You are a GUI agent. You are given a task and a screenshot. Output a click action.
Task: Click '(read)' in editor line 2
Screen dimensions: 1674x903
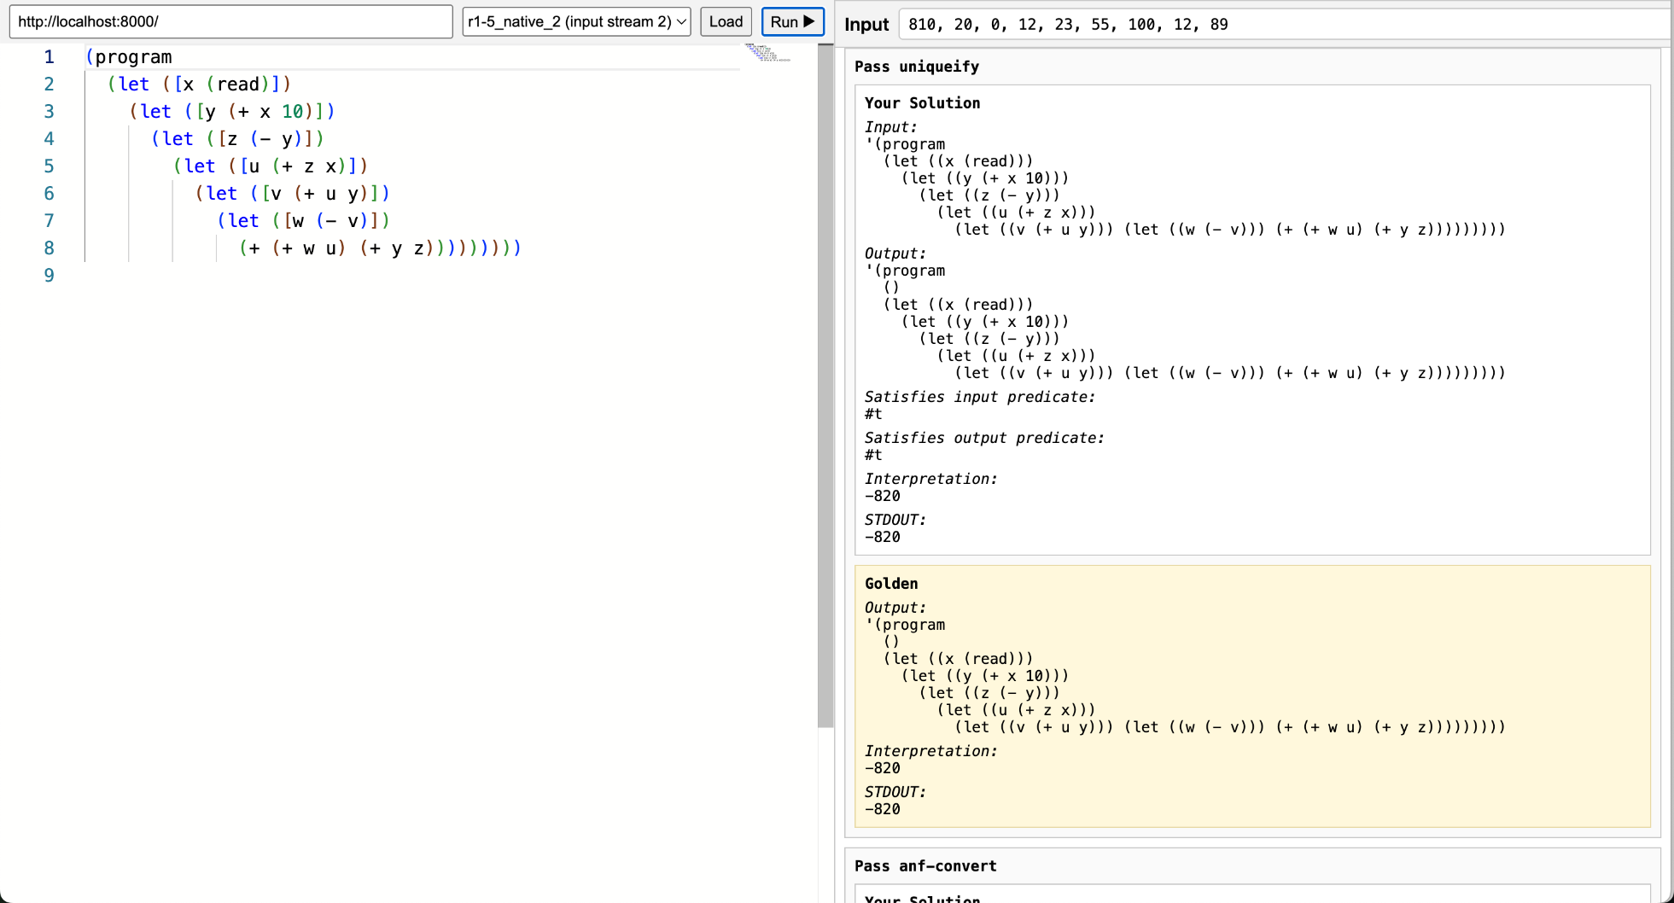pos(238,84)
